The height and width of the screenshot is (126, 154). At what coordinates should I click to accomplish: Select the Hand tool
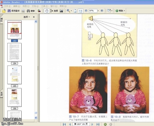(46, 11)
